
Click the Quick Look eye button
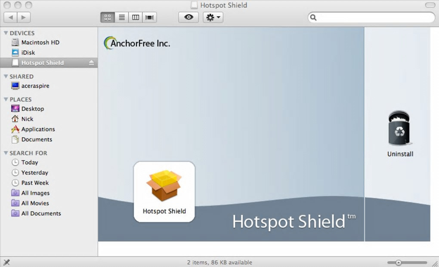coord(189,17)
